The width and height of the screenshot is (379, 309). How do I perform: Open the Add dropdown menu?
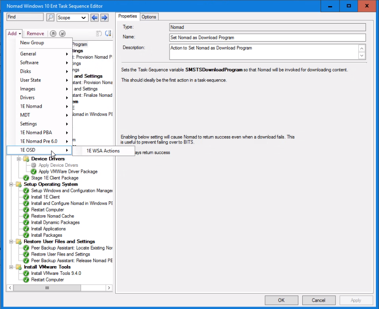click(14, 34)
